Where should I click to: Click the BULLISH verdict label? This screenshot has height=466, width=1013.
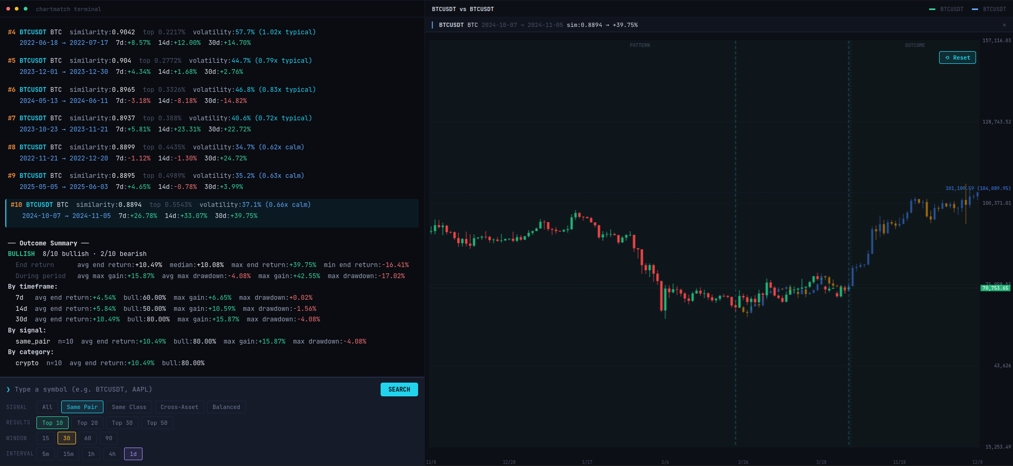pyautogui.click(x=21, y=254)
